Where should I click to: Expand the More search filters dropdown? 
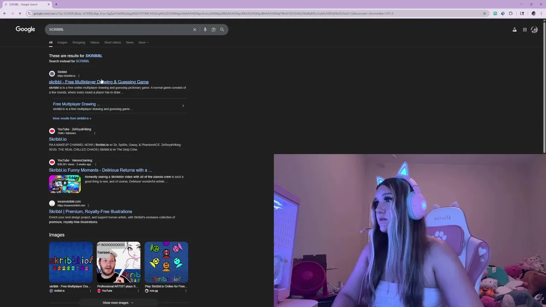(143, 42)
